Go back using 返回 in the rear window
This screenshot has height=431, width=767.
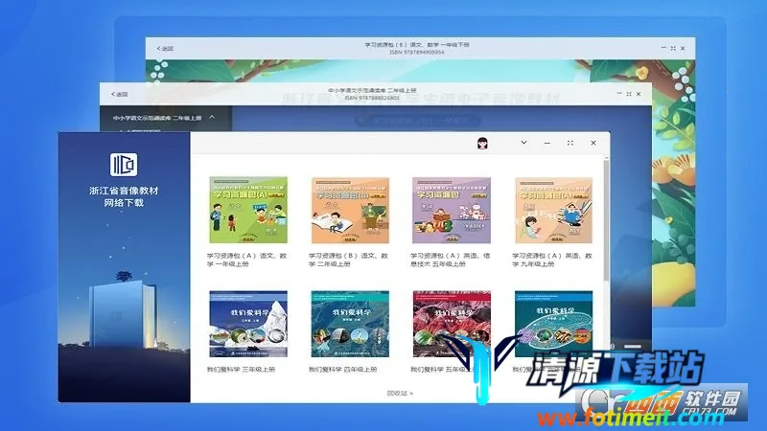coord(164,48)
